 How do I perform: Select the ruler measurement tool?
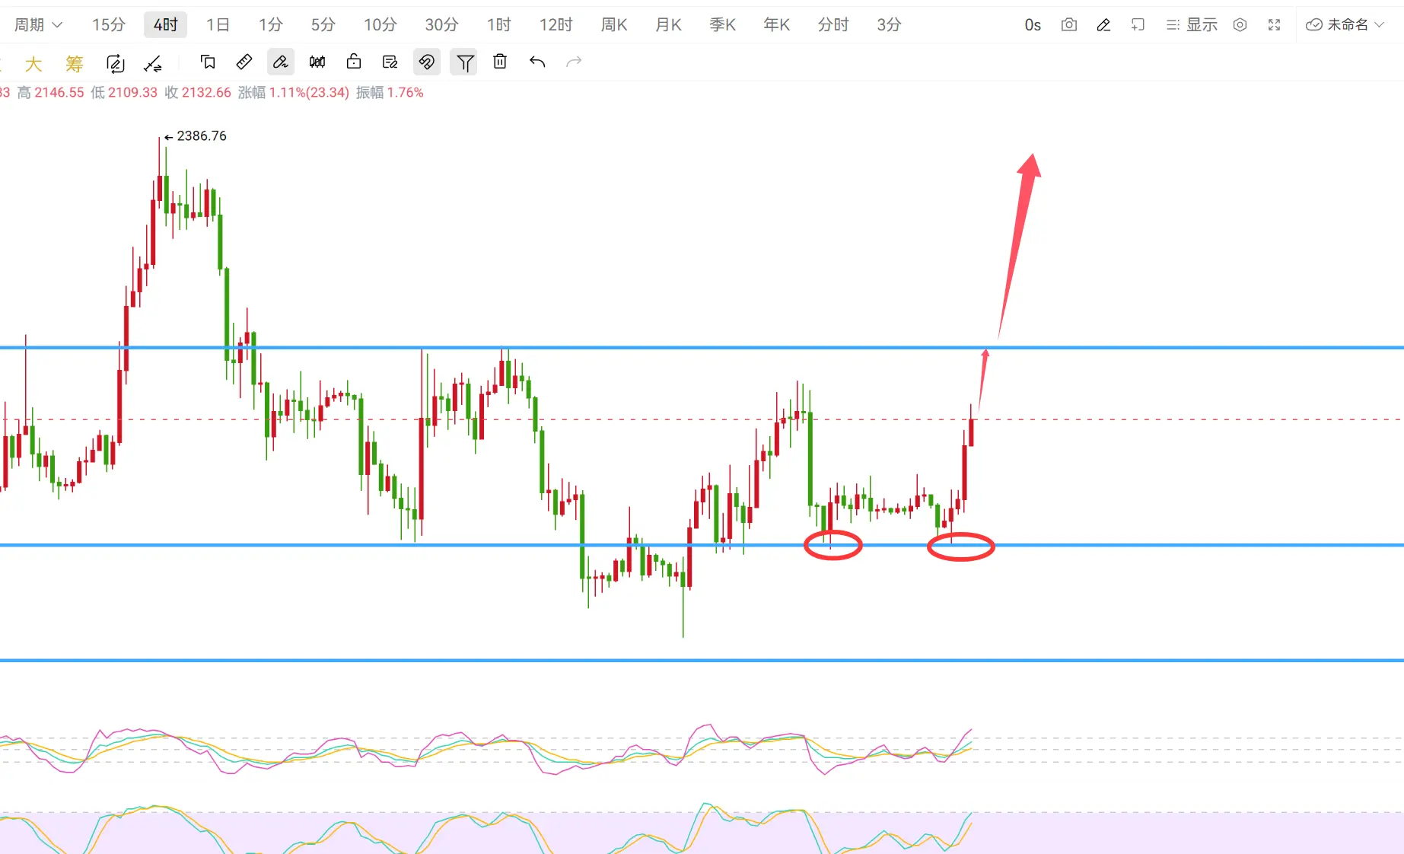click(244, 62)
